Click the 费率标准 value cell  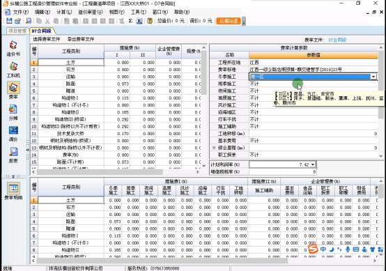[313, 70]
